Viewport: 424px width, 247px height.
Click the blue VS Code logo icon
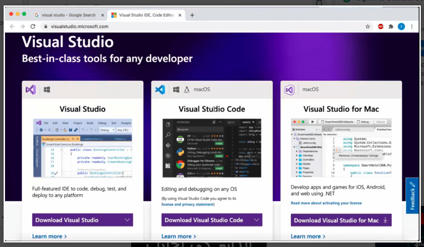coord(160,89)
